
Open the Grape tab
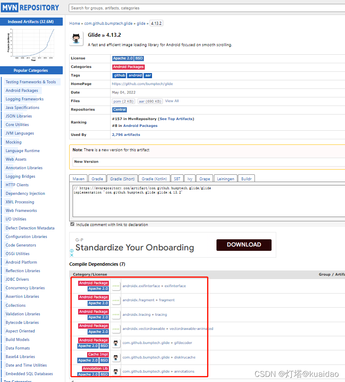(205, 179)
